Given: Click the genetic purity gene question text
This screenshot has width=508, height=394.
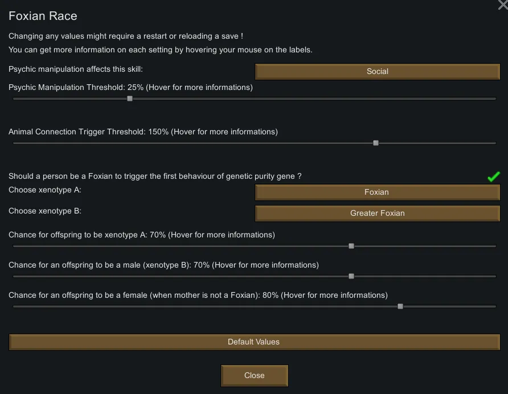Looking at the screenshot, I should click(x=155, y=177).
